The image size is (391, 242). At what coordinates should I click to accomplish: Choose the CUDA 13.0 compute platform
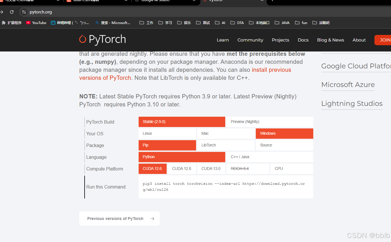click(x=211, y=169)
